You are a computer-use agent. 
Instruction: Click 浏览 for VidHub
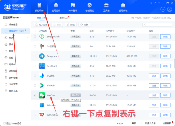[x=154, y=86]
